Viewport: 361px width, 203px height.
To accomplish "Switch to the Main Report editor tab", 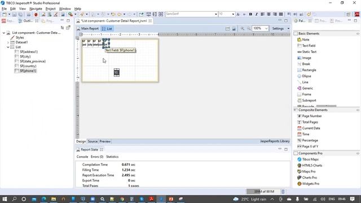I will click(87, 29).
